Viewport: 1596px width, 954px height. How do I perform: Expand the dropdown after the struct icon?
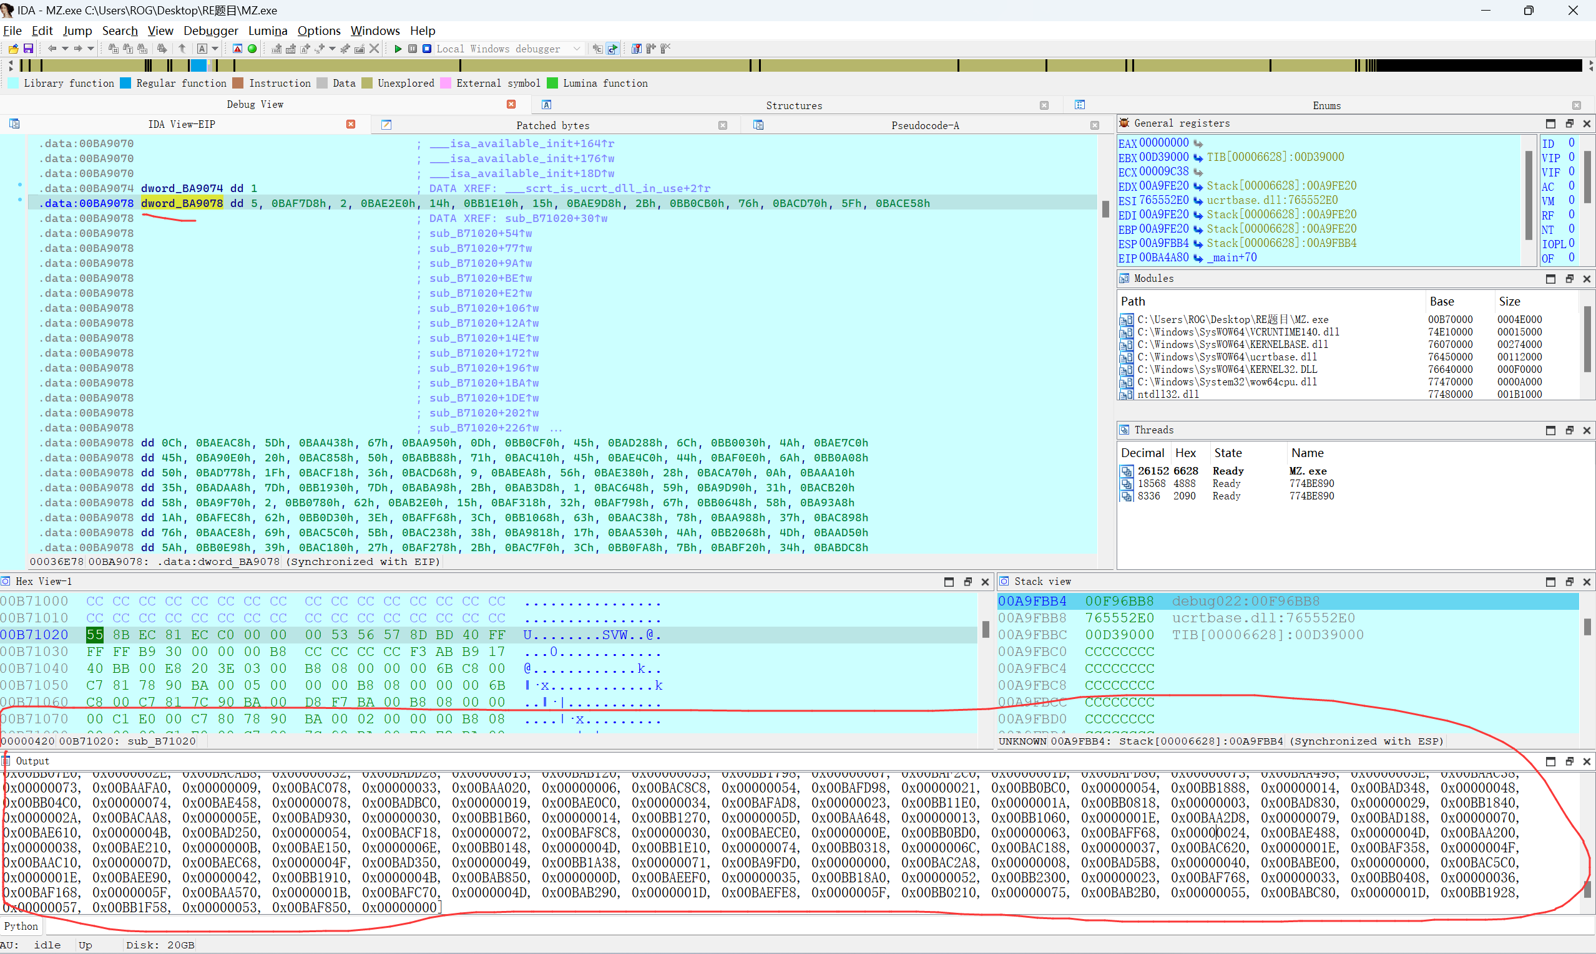pyautogui.click(x=332, y=49)
